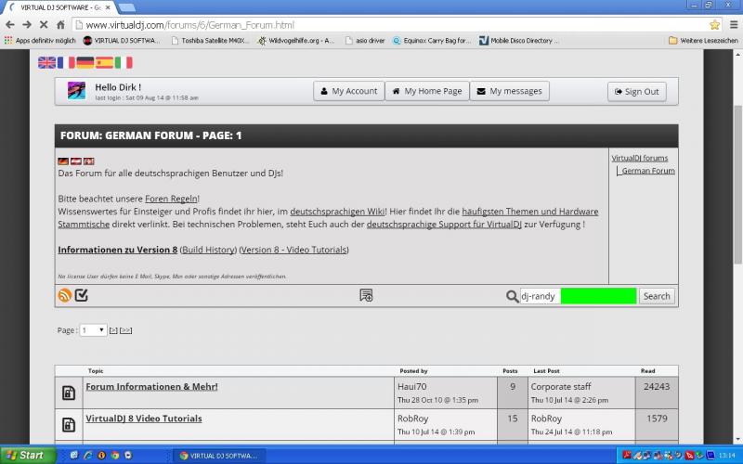743x464 pixels.
Task: Open Wildvogelhilfe.org bookmark
Action: 296,41
